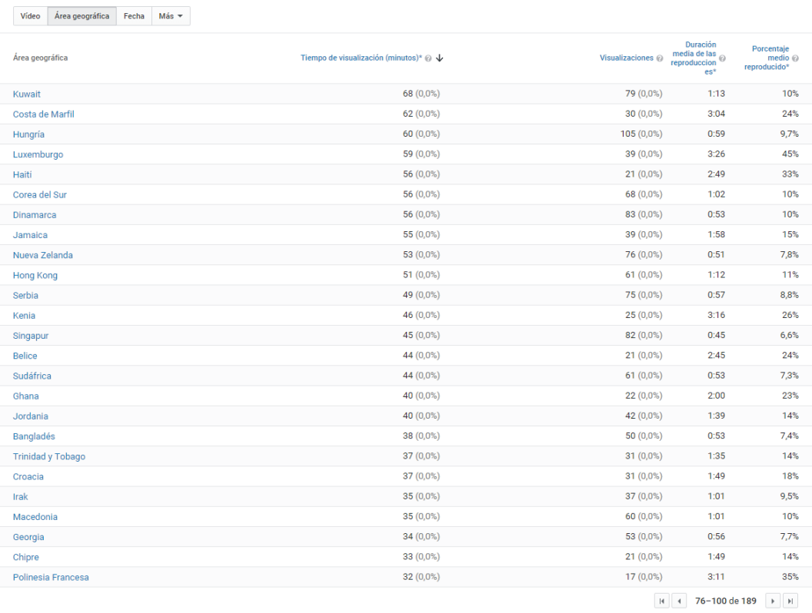Go to next page of results
This screenshot has width=812, height=613.
(773, 601)
